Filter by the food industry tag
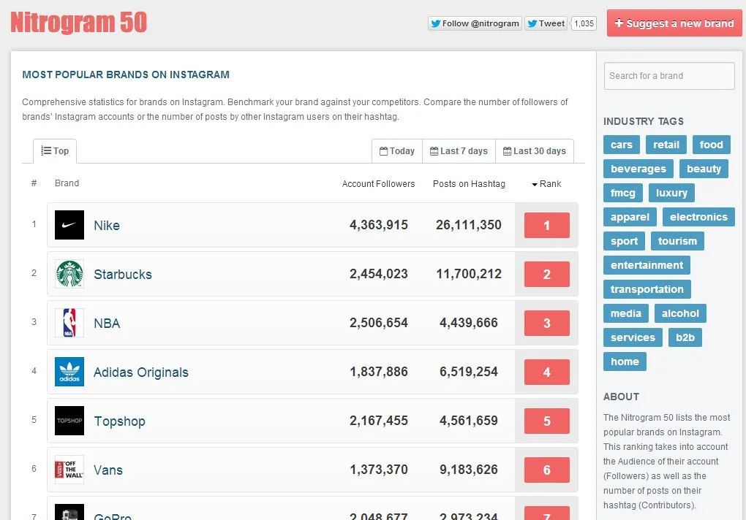The image size is (746, 520). click(x=712, y=145)
